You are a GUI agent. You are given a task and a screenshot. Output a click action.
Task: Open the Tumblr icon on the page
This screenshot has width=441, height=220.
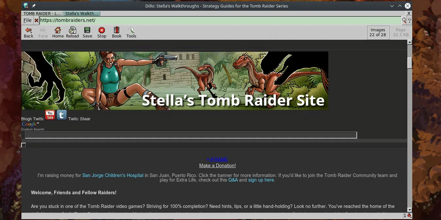(x=61, y=115)
